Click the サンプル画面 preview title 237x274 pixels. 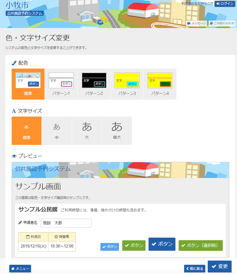click(38, 186)
